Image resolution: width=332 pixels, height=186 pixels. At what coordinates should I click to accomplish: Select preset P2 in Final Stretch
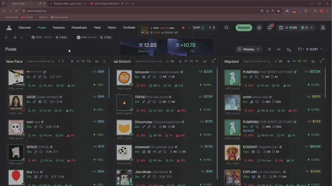(191, 61)
